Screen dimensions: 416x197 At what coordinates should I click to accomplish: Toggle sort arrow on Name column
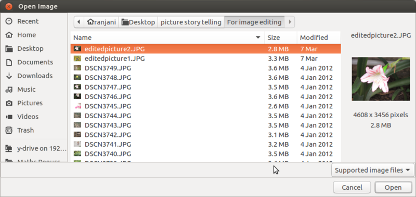click(x=258, y=37)
